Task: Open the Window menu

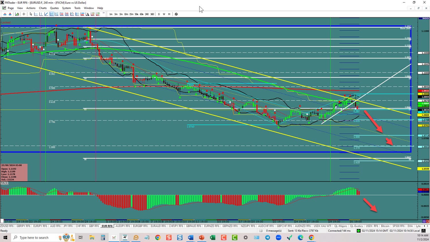Action: click(89, 8)
